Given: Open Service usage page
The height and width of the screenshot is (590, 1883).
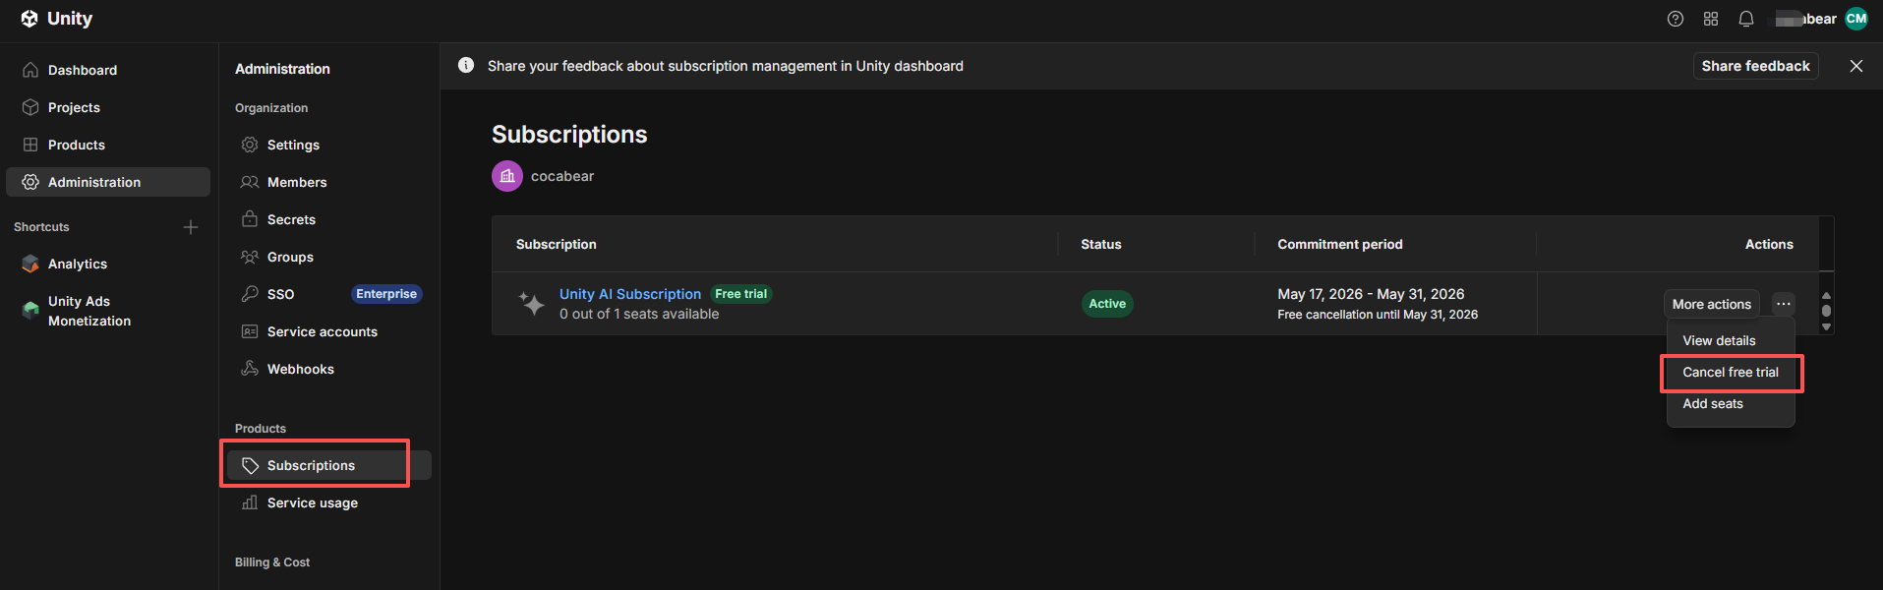Looking at the screenshot, I should tap(328, 502).
